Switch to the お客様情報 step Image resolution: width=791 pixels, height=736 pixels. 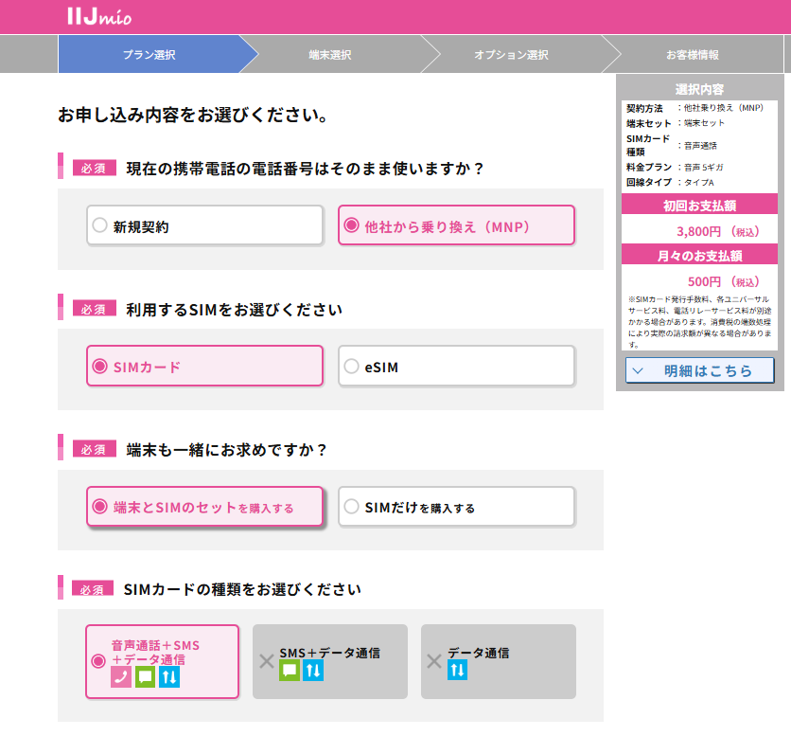point(692,55)
